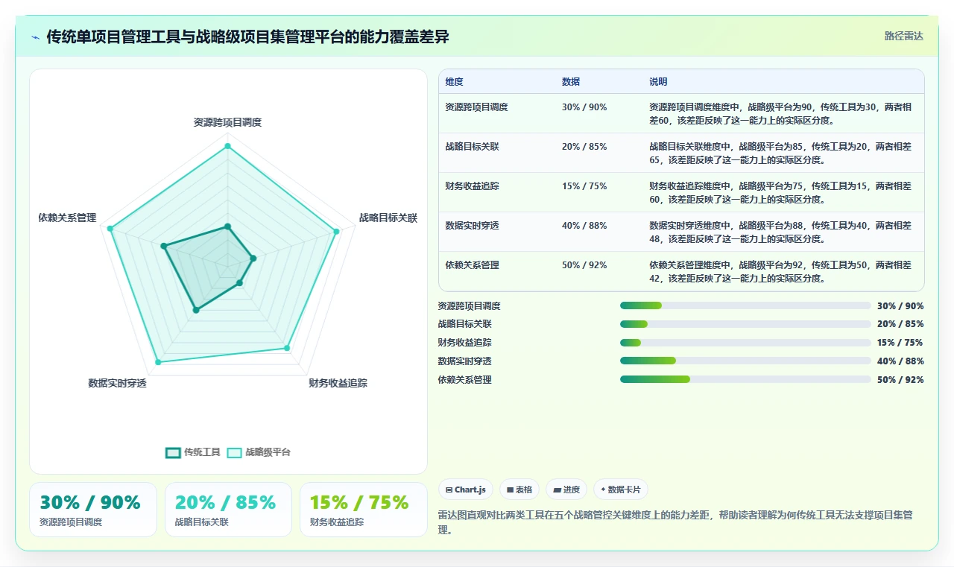This screenshot has width=954, height=567.
Task: Click radar axis label 资源跨项目调度
Action: tap(227, 122)
